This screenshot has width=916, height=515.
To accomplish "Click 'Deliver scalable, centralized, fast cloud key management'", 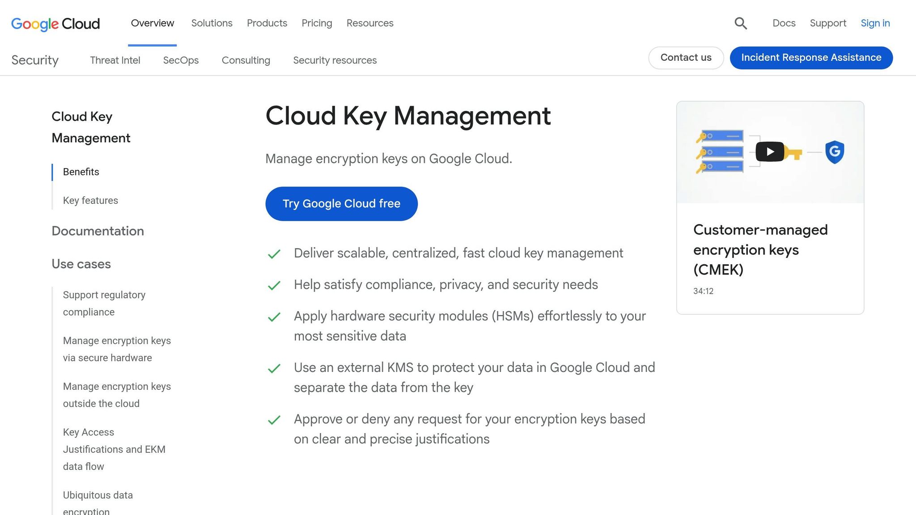I will (458, 253).
